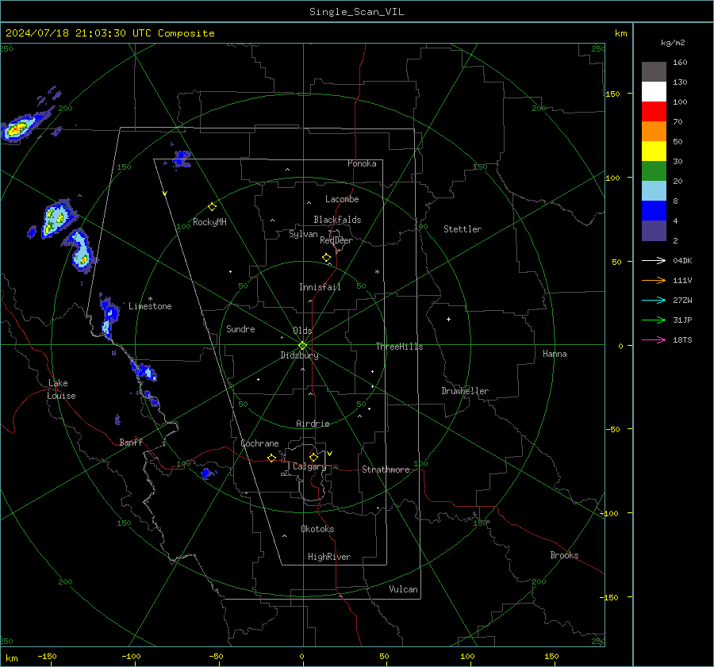Click the Lake Louise label

point(61,389)
